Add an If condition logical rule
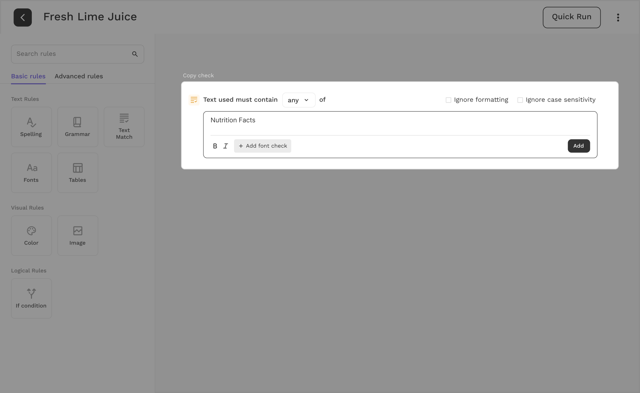 (x=31, y=298)
